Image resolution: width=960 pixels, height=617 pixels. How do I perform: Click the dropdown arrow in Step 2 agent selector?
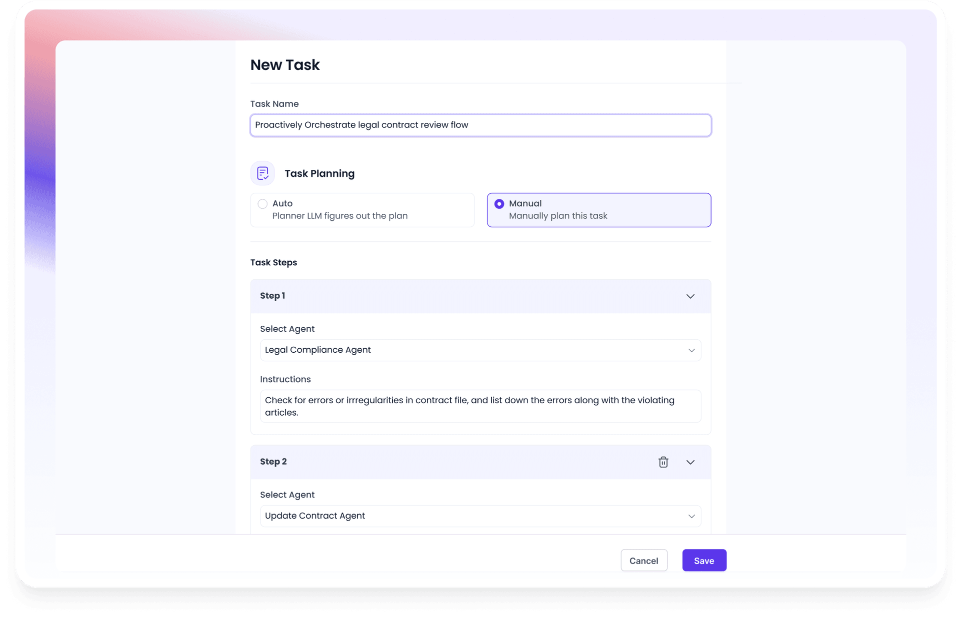(x=691, y=516)
